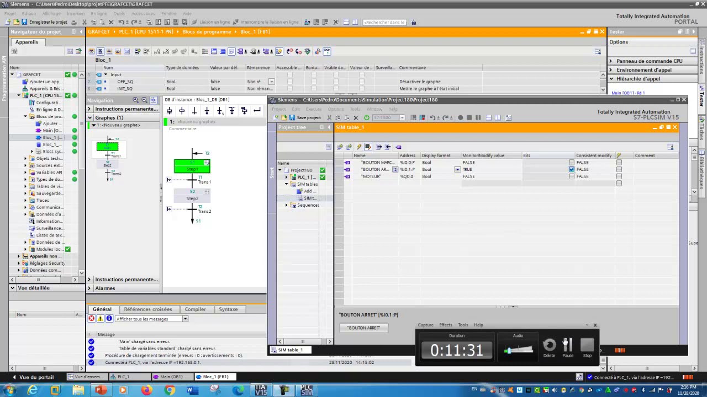Viewport: 707px width, 397px height.
Task: Click the first monitor icon in SIM table toolbar
Action: pyautogui.click(x=340, y=147)
